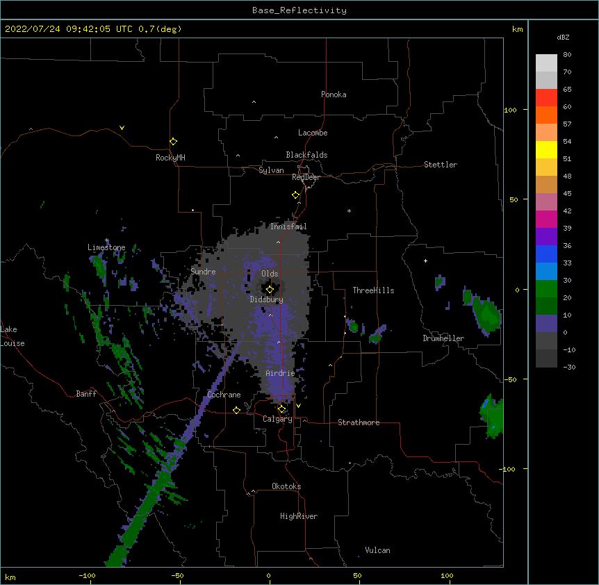Click the white asterisk marker above Limestone
The height and width of the screenshot is (585, 599).
point(107,240)
